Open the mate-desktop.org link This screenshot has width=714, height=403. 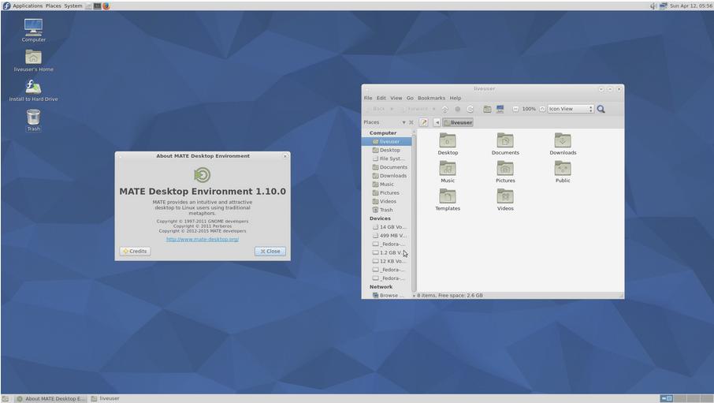(203, 239)
